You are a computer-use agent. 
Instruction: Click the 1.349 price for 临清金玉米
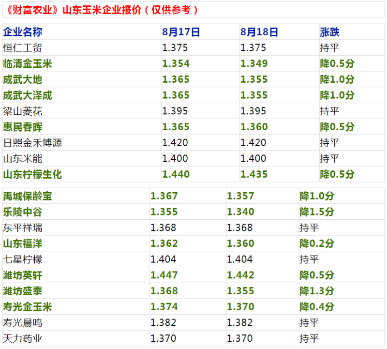(253, 64)
